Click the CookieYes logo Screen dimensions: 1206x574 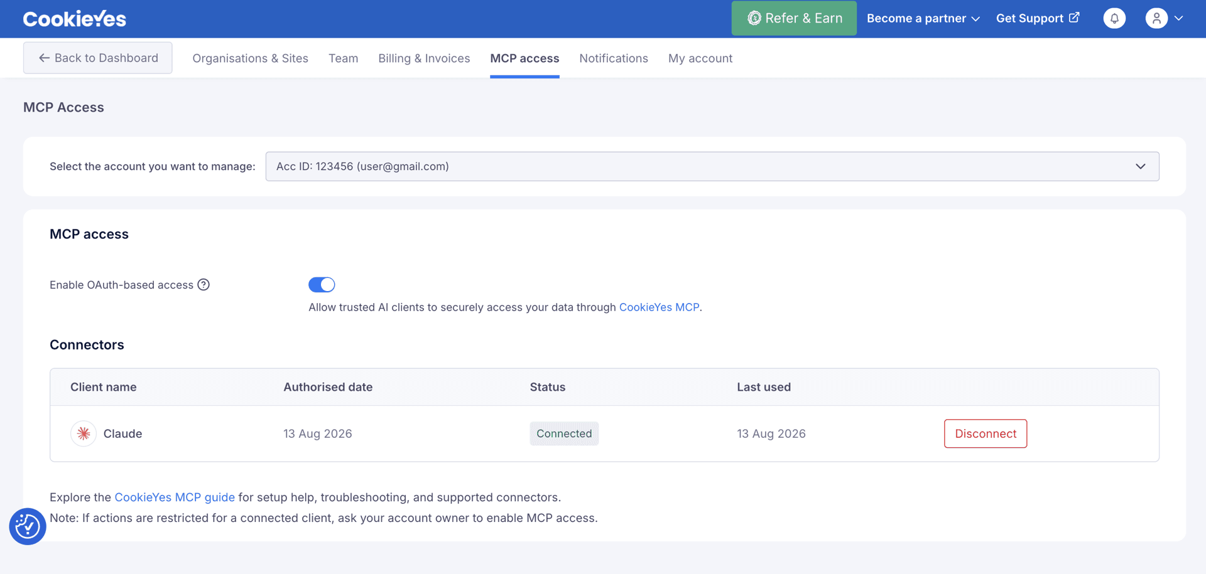point(74,19)
